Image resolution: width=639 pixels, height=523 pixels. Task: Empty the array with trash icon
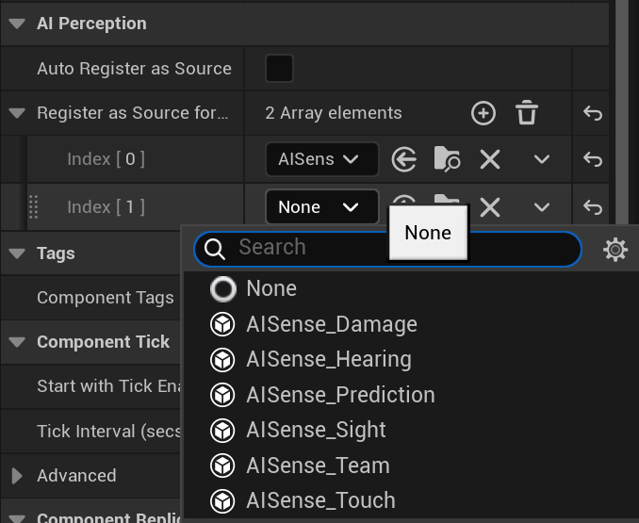[527, 112]
